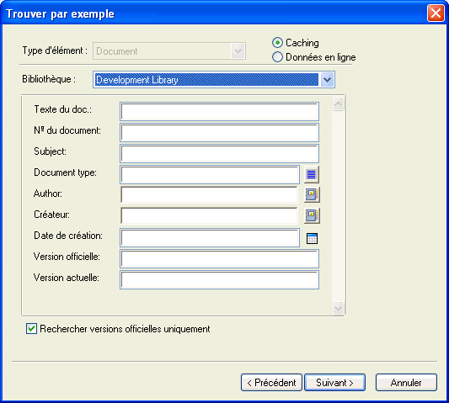
Task: Uncheck Rechercher versions officielles uniquement
Action: [31, 329]
